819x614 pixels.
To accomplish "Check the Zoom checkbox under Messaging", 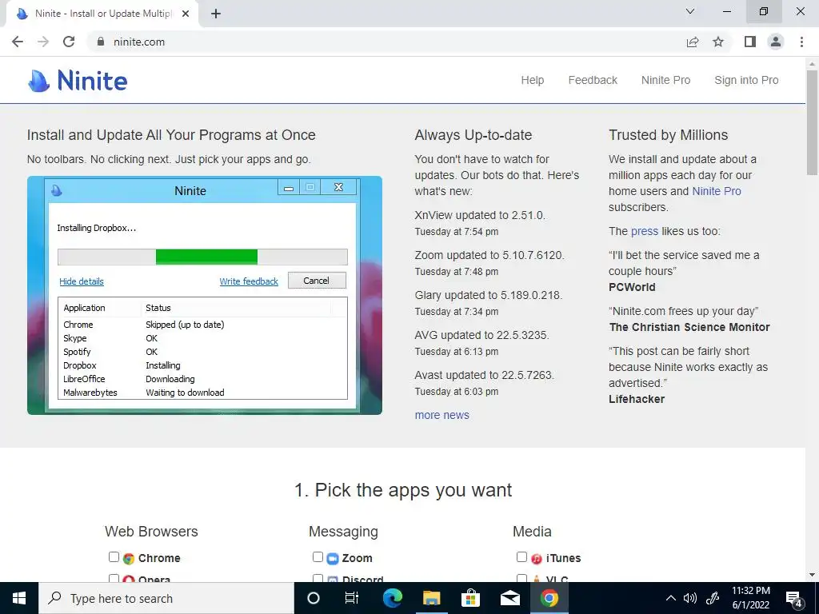I will 318,557.
